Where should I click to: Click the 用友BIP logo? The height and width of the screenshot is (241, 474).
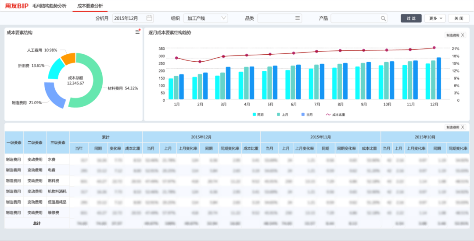(17, 6)
